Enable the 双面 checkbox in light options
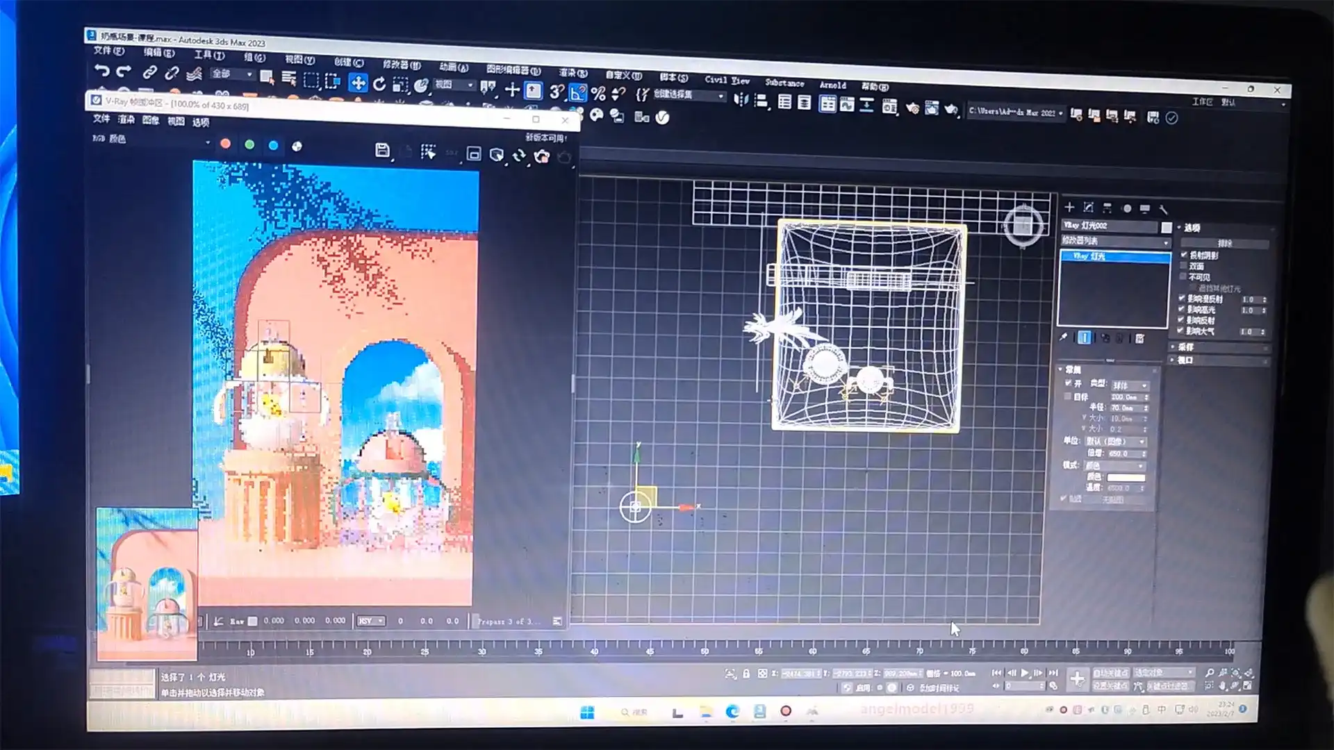Viewport: 1334px width, 750px height. (x=1183, y=267)
